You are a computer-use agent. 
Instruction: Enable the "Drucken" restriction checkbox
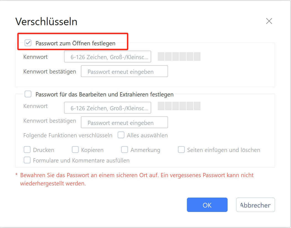[27, 150]
